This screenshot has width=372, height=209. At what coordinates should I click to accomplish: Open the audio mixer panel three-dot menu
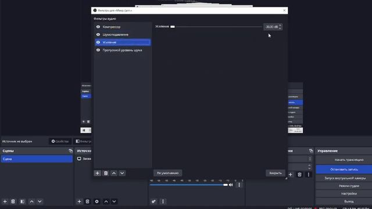tap(163, 201)
